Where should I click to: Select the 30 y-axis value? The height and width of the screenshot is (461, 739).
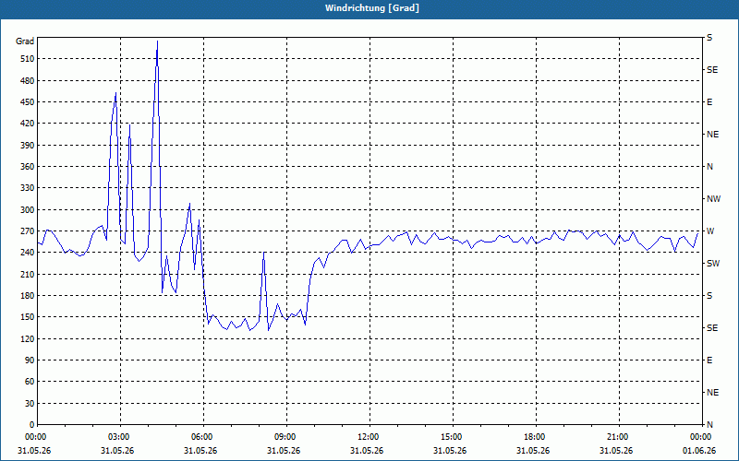pyautogui.click(x=30, y=403)
